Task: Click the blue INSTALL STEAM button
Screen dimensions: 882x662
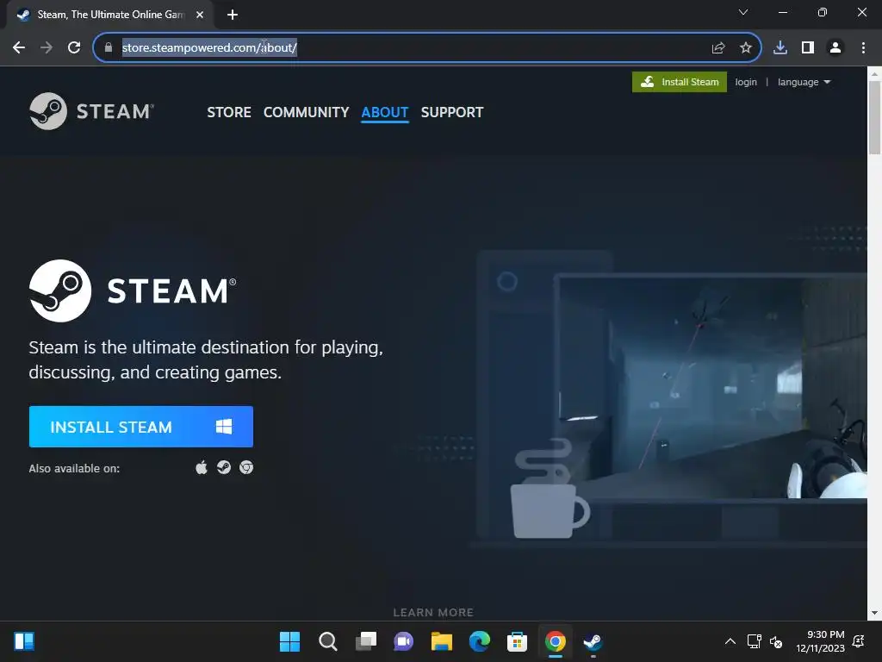Action: [140, 427]
